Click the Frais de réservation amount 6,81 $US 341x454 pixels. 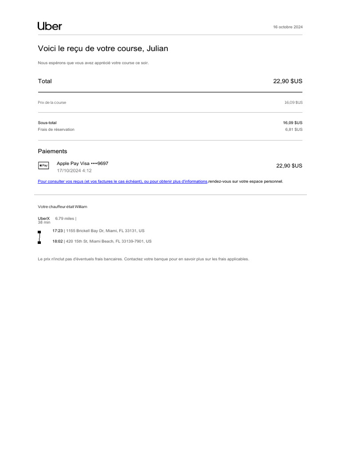click(x=294, y=129)
